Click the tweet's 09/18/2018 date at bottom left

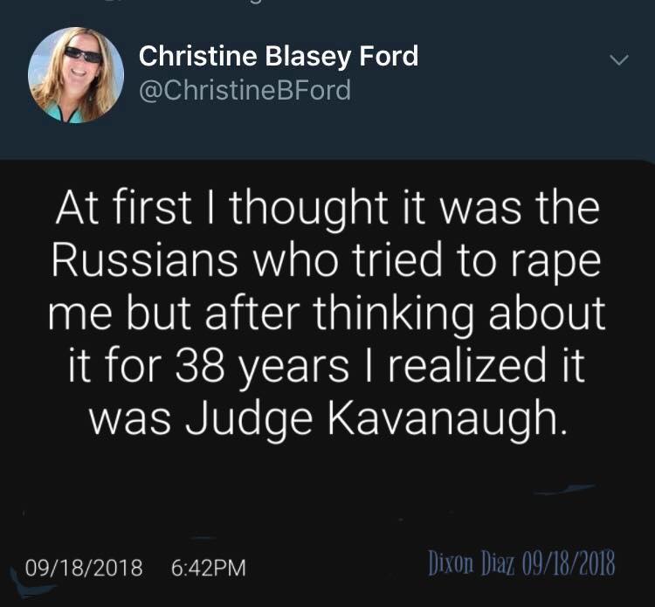coord(84,568)
